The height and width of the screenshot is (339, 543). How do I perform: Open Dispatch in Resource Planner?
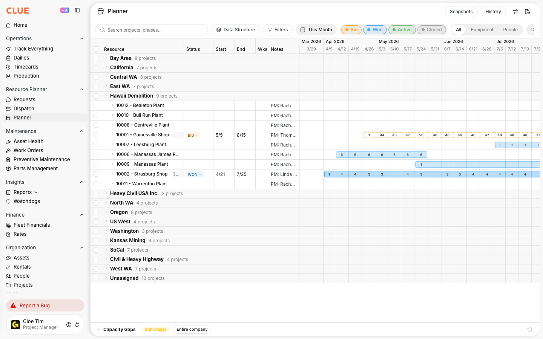pyautogui.click(x=24, y=108)
